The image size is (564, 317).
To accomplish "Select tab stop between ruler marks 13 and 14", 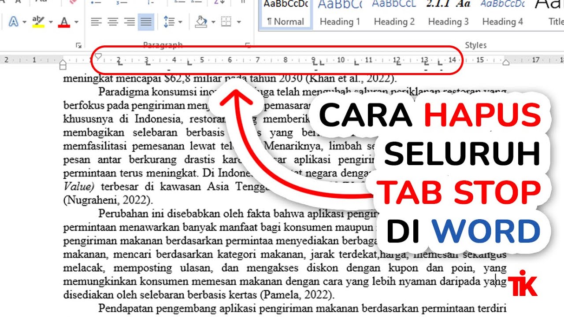I will pyautogui.click(x=440, y=63).
